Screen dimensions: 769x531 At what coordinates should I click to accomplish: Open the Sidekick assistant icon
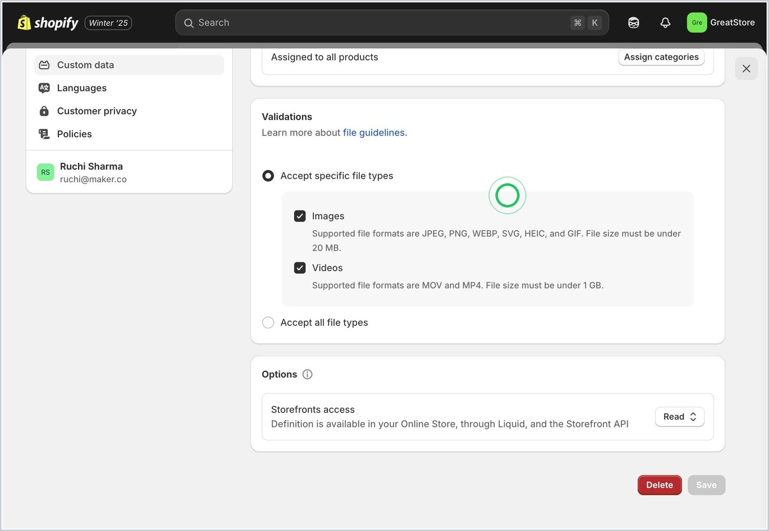pyautogui.click(x=633, y=22)
